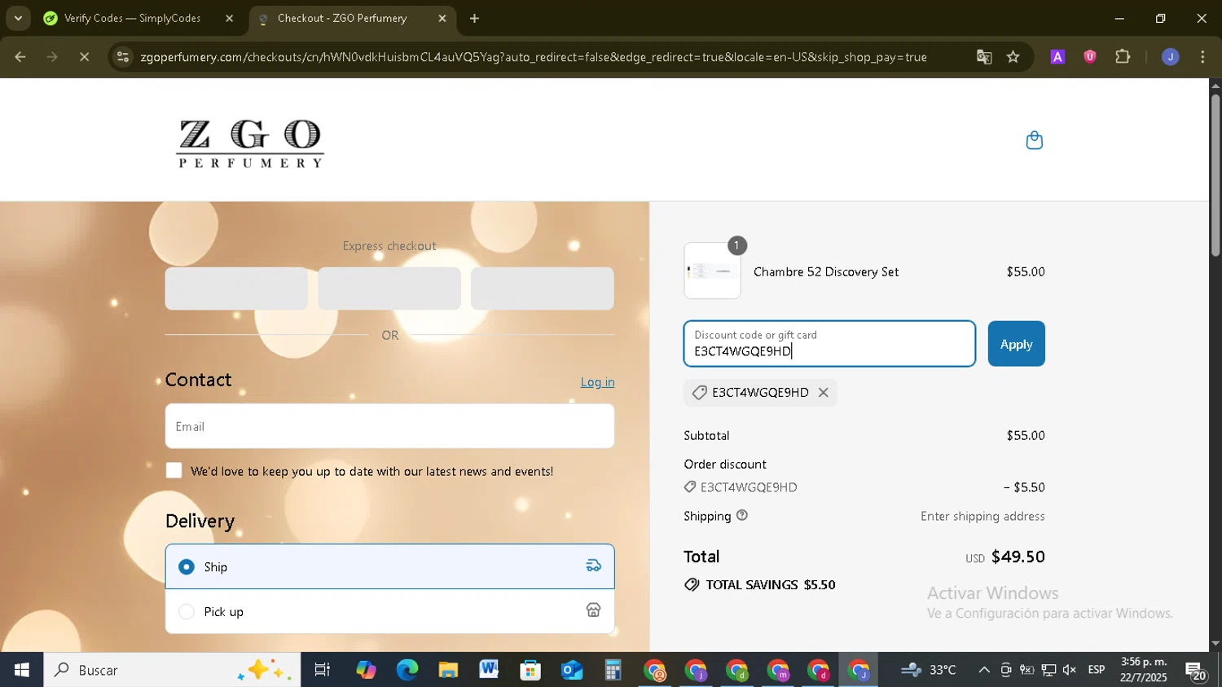Viewport: 1222px width, 687px height.
Task: Click the uBlock shield extension icon
Action: (1090, 57)
